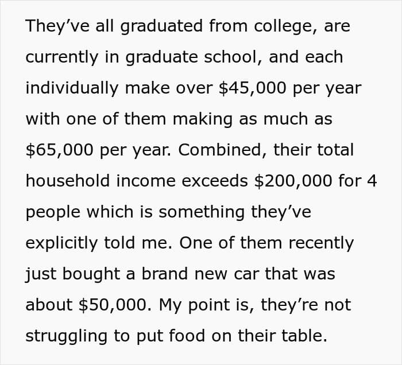Screen dimensions: 402x365
Task: Click the word "exceeds" before the dollar amount
Action: pyautogui.click(x=215, y=181)
